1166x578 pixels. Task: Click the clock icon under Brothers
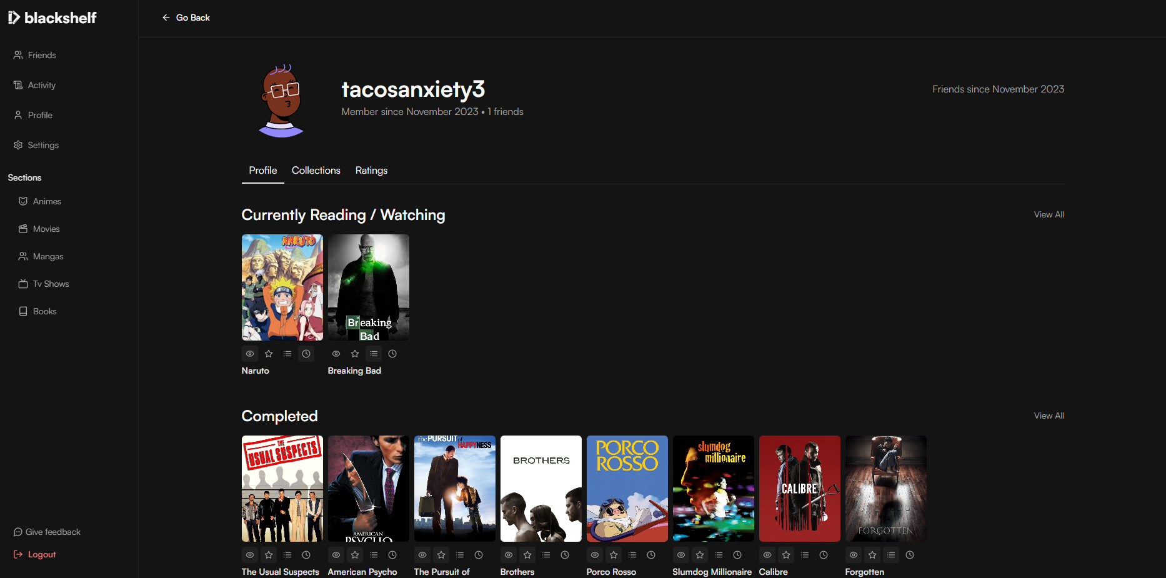[565, 555]
